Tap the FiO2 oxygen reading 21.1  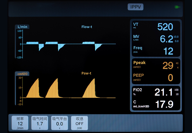point(163,92)
